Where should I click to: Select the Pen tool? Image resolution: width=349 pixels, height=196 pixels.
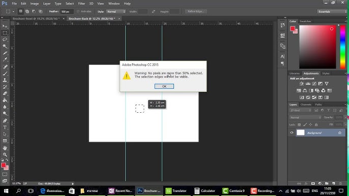[x=5, y=121]
